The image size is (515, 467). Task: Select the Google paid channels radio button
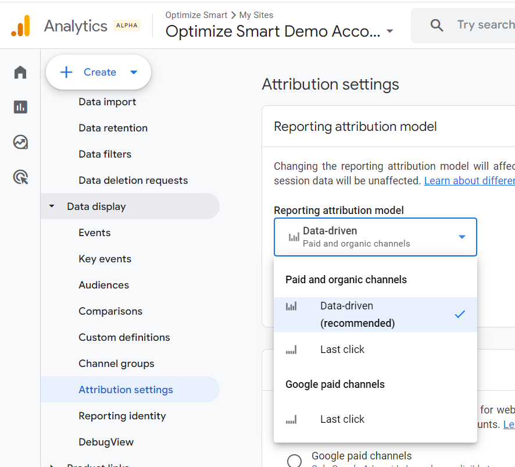click(x=294, y=461)
